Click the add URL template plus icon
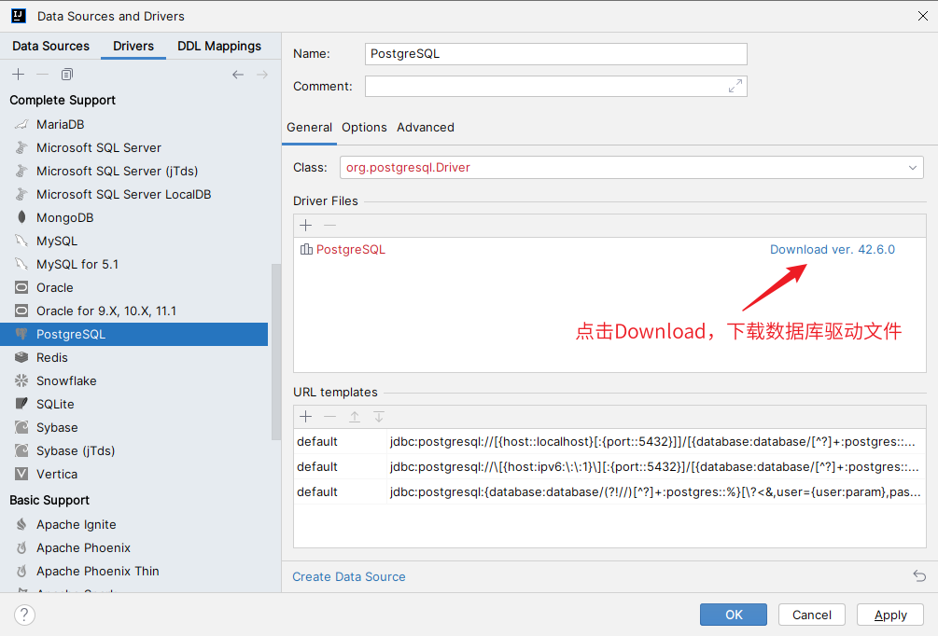This screenshot has width=938, height=636. [305, 417]
